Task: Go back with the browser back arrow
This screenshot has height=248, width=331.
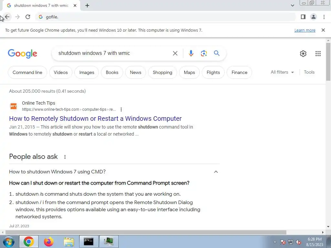Action: pyautogui.click(x=7, y=17)
